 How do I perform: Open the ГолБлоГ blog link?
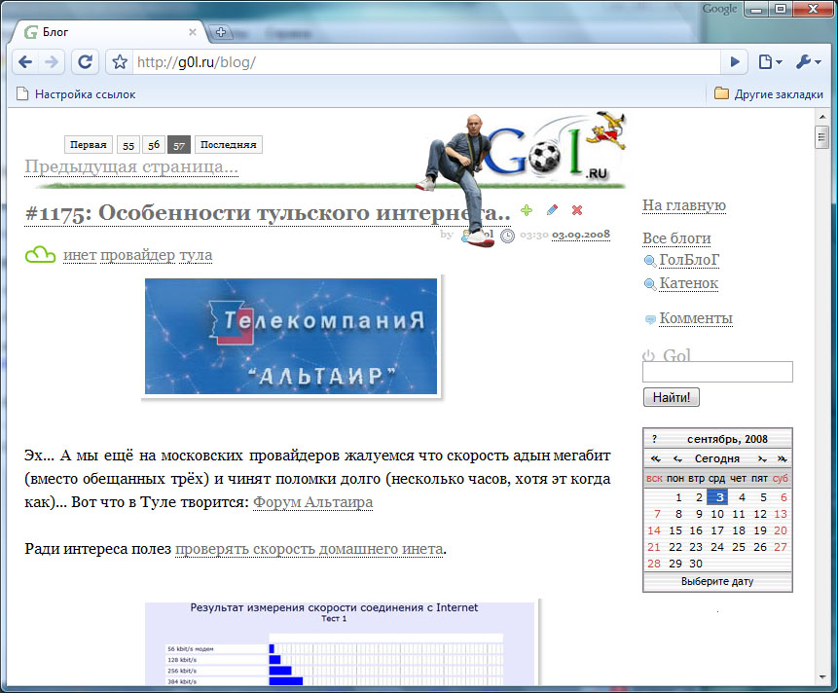(x=689, y=260)
